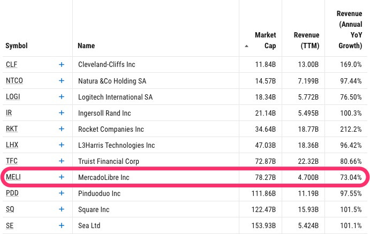The image size is (370, 234).
Task: Open the RKT symbol link
Action: point(12,129)
